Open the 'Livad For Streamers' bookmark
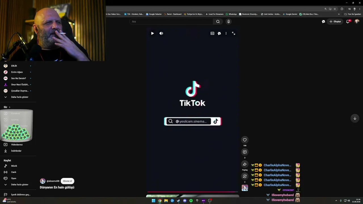 tap(215, 14)
